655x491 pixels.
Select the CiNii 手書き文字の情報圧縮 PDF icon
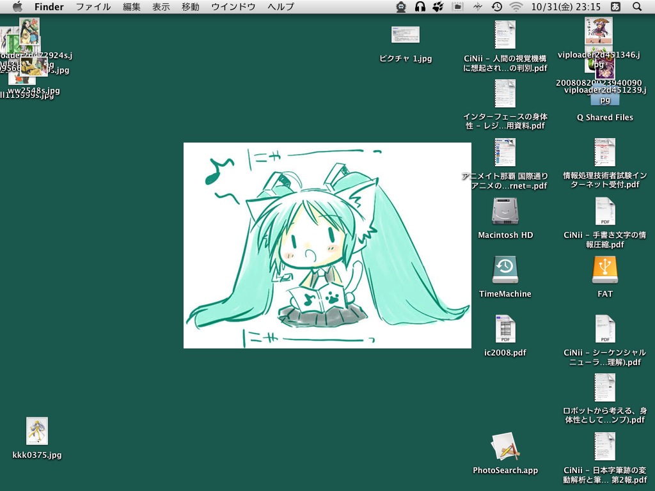(605, 211)
